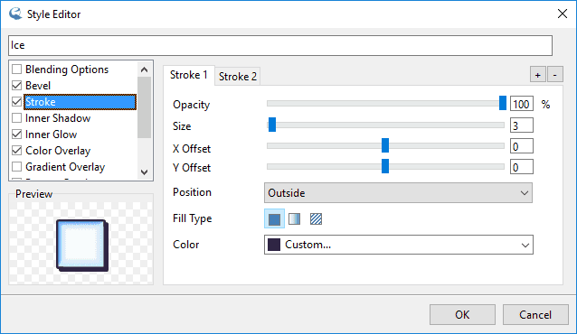Click the Cancel button
Viewport: 577px width, 334px height.
535,314
